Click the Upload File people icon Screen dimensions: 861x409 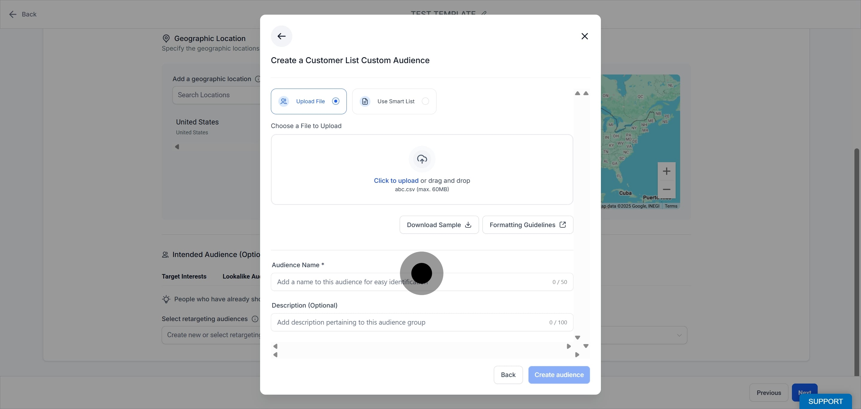[284, 101]
